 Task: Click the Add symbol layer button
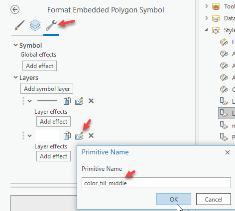tap(47, 88)
